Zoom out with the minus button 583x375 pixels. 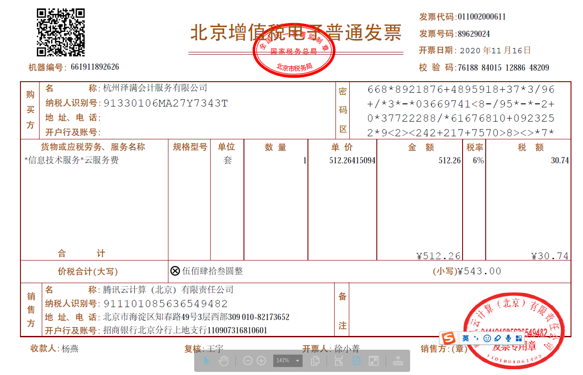[x=248, y=361]
